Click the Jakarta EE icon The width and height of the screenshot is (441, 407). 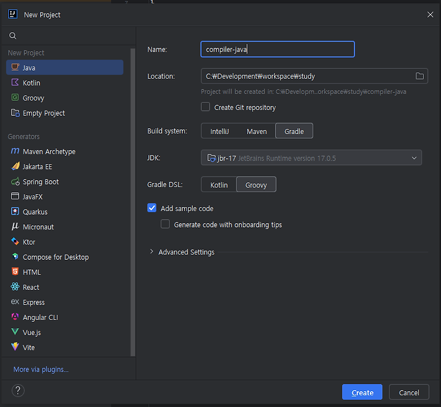(x=15, y=166)
